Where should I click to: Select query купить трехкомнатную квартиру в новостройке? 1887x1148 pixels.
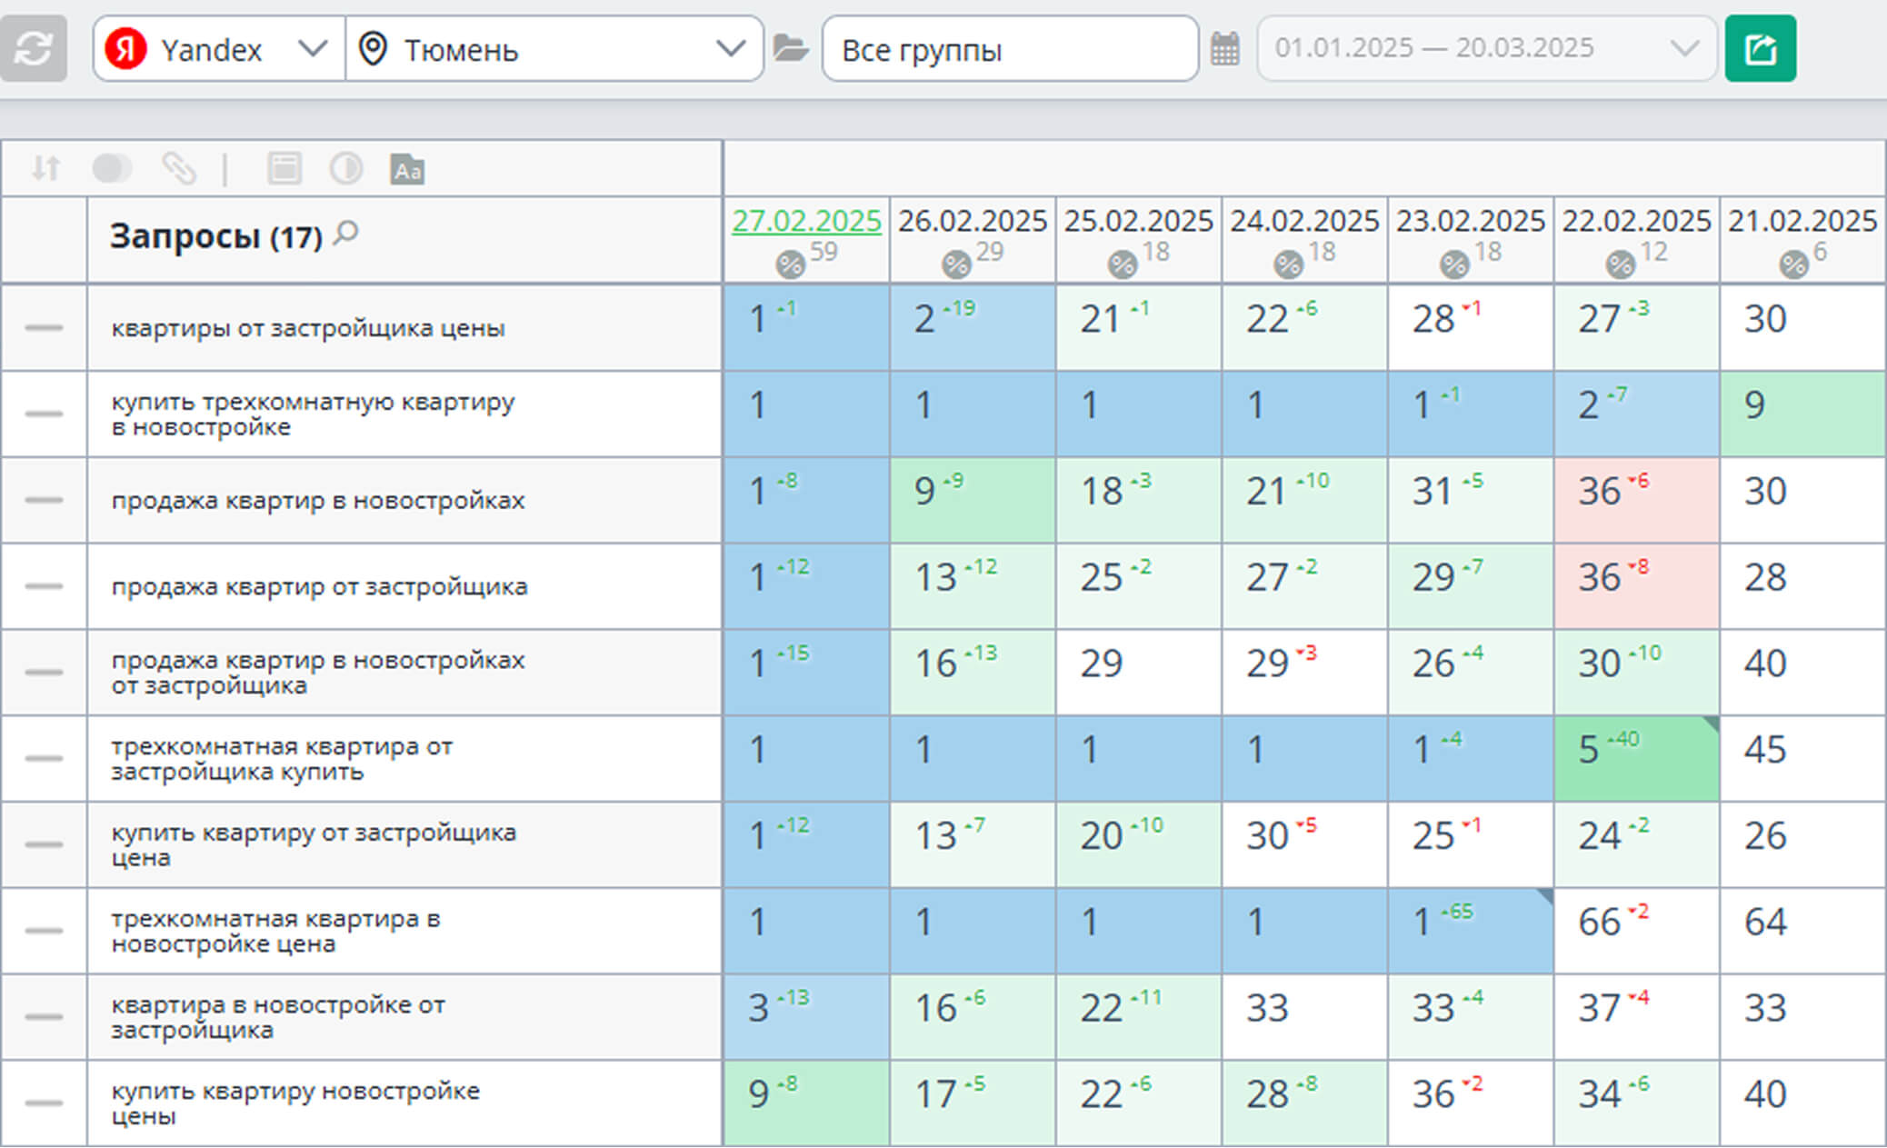(x=313, y=414)
